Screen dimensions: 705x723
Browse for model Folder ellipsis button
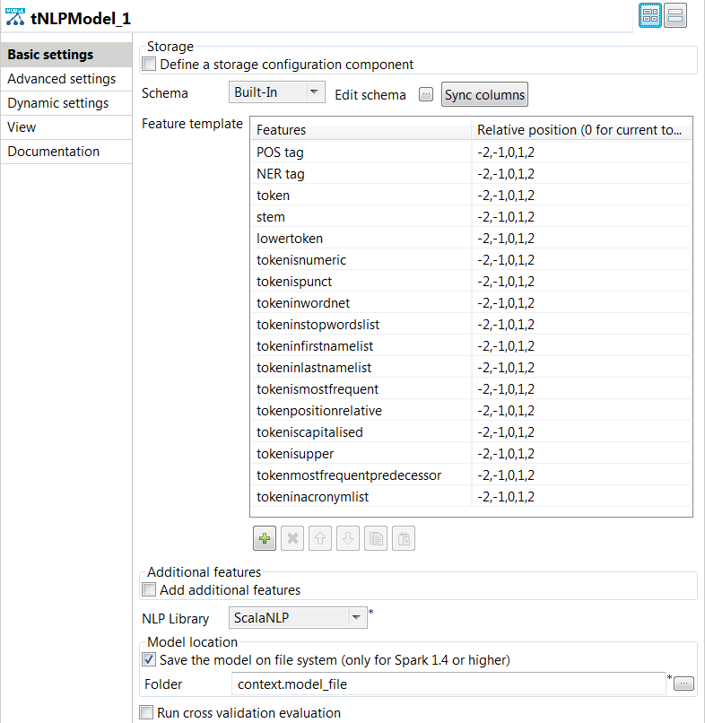(683, 684)
